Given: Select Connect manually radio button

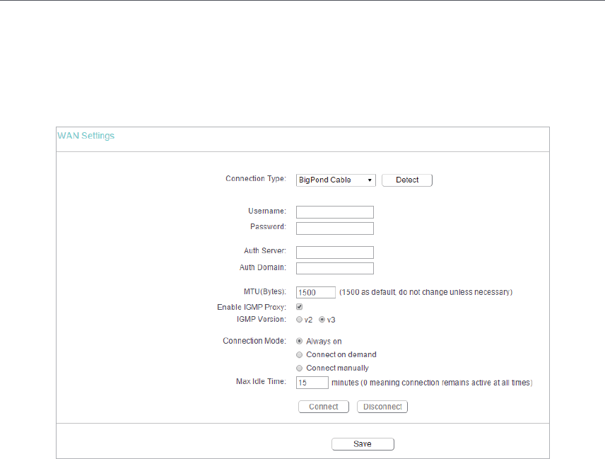Looking at the screenshot, I should pyautogui.click(x=299, y=368).
